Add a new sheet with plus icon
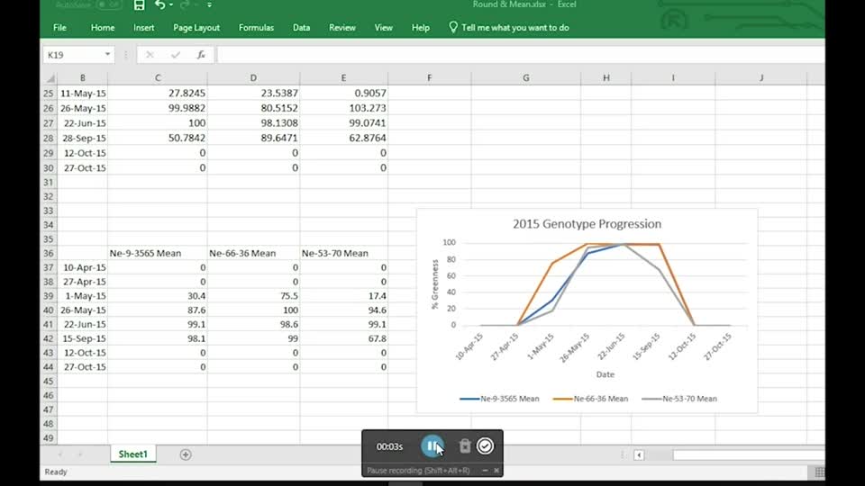 (x=186, y=454)
